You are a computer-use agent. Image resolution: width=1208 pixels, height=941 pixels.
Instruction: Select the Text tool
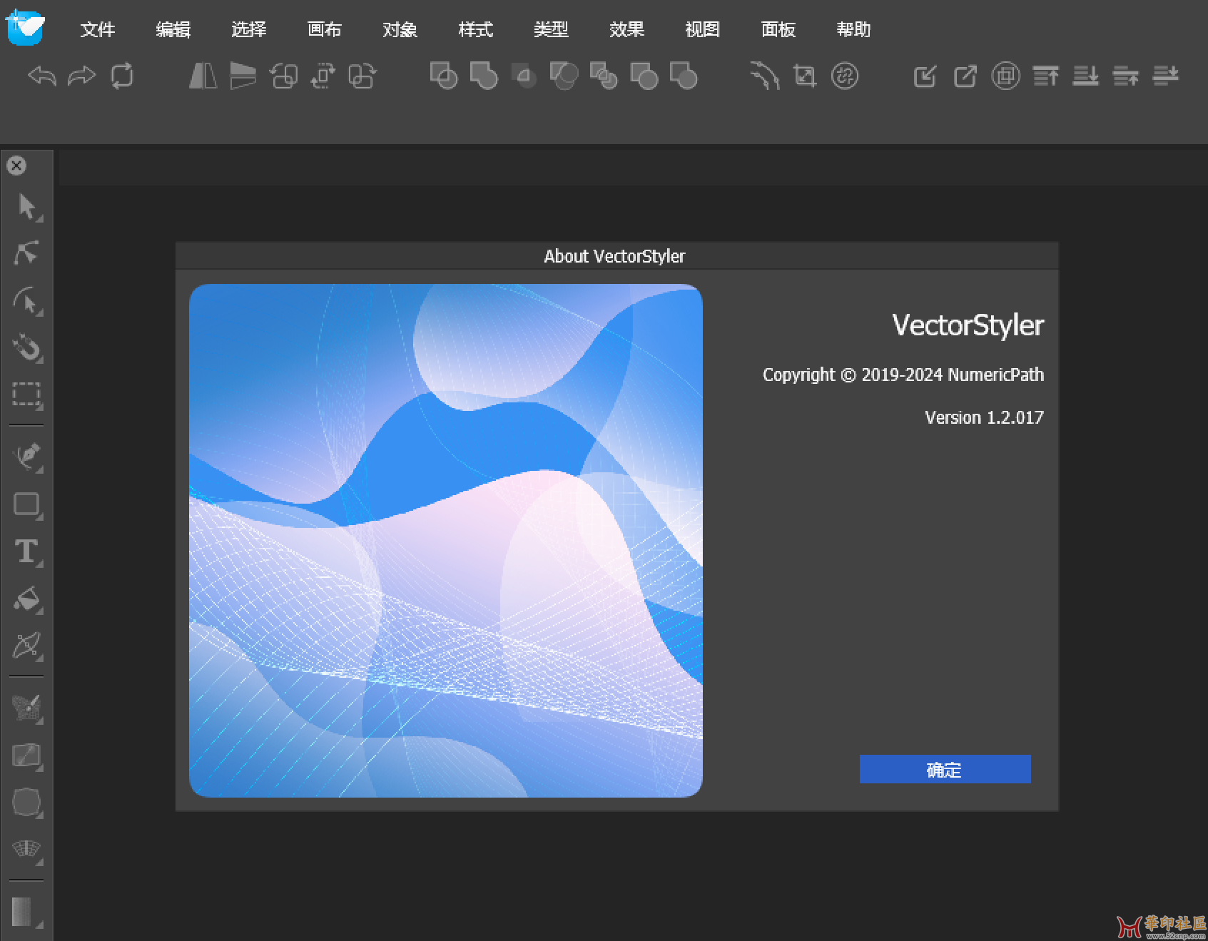(x=27, y=551)
